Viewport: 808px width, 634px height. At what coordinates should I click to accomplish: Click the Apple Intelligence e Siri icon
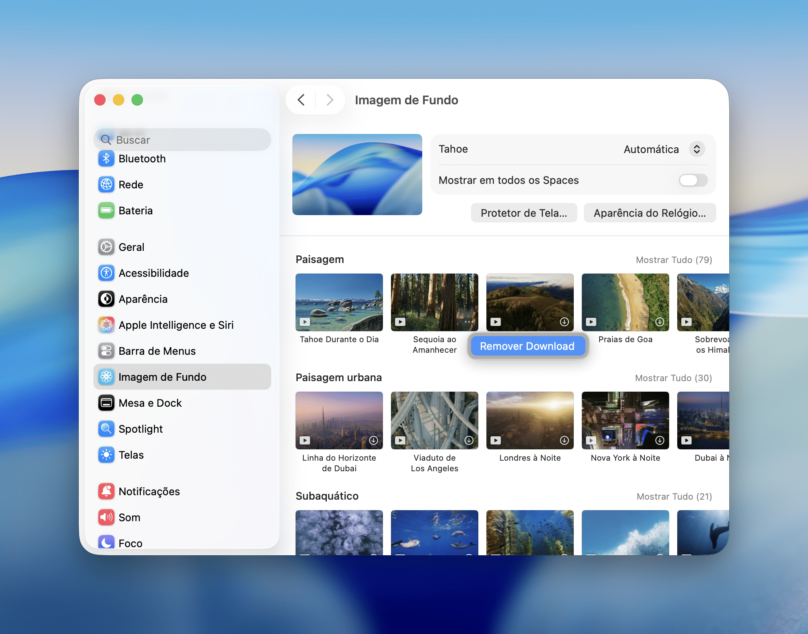106,325
